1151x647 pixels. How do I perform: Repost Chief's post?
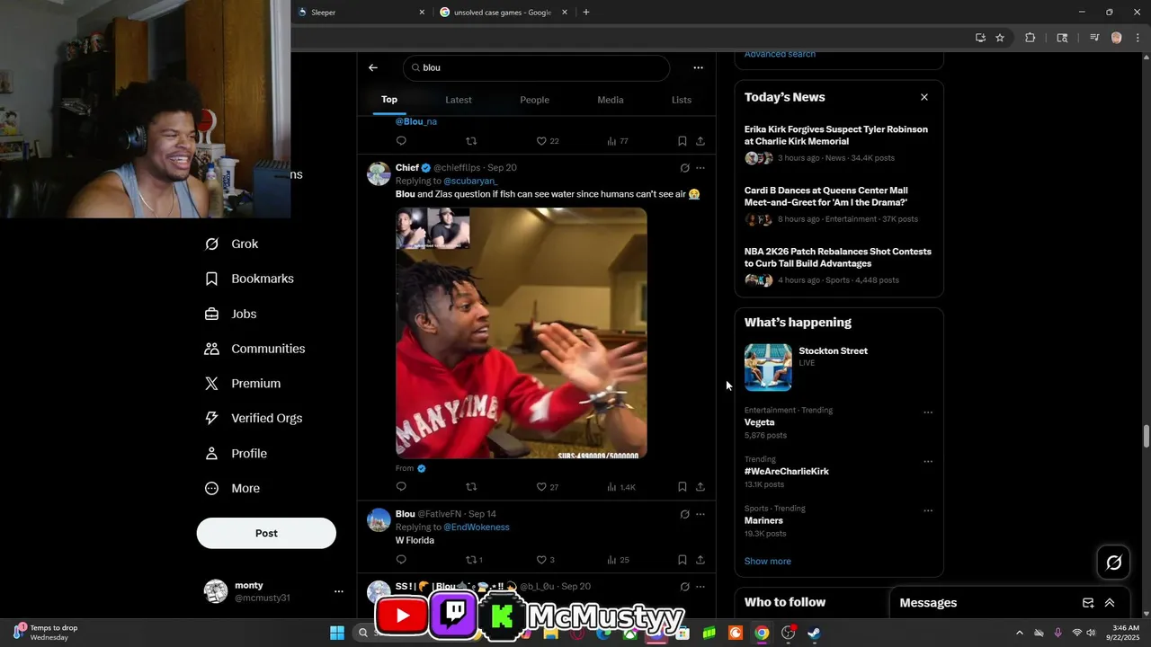tap(471, 487)
